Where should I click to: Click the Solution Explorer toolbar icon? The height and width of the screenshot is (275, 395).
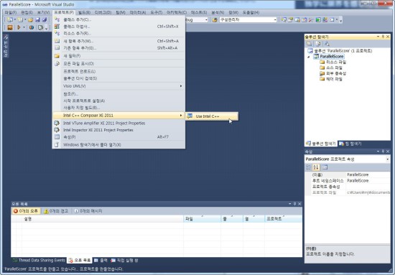click(x=284, y=19)
